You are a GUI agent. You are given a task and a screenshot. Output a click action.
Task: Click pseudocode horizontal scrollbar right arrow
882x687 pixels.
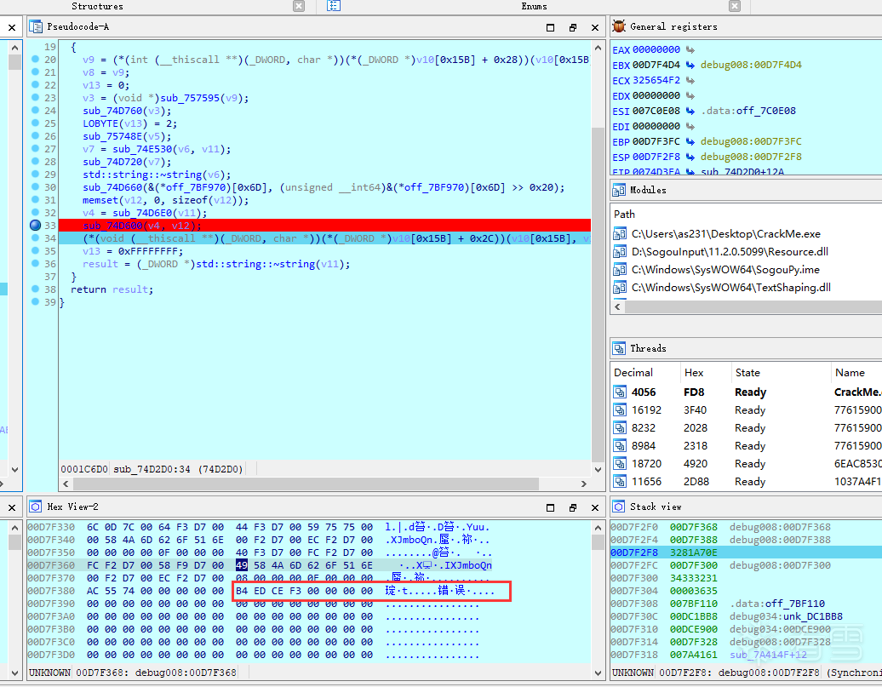pyautogui.click(x=583, y=484)
